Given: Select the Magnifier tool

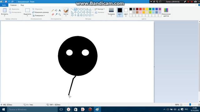Looking at the screenshot, I should pos(60,14).
